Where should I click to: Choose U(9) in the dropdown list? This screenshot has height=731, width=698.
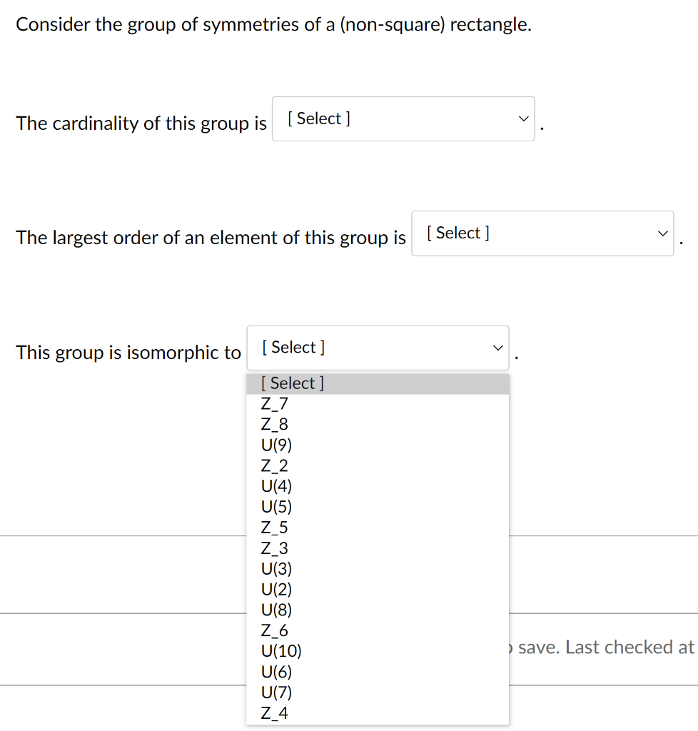277,445
